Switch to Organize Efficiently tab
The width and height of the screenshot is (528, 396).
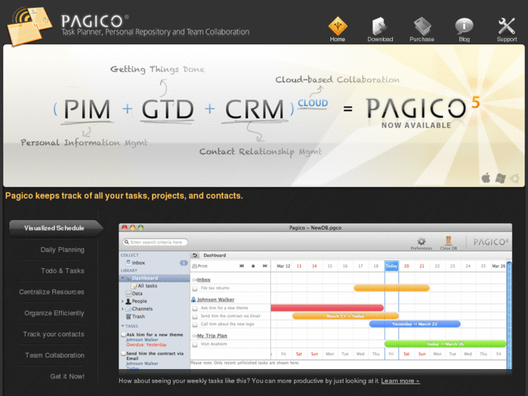pyautogui.click(x=54, y=313)
